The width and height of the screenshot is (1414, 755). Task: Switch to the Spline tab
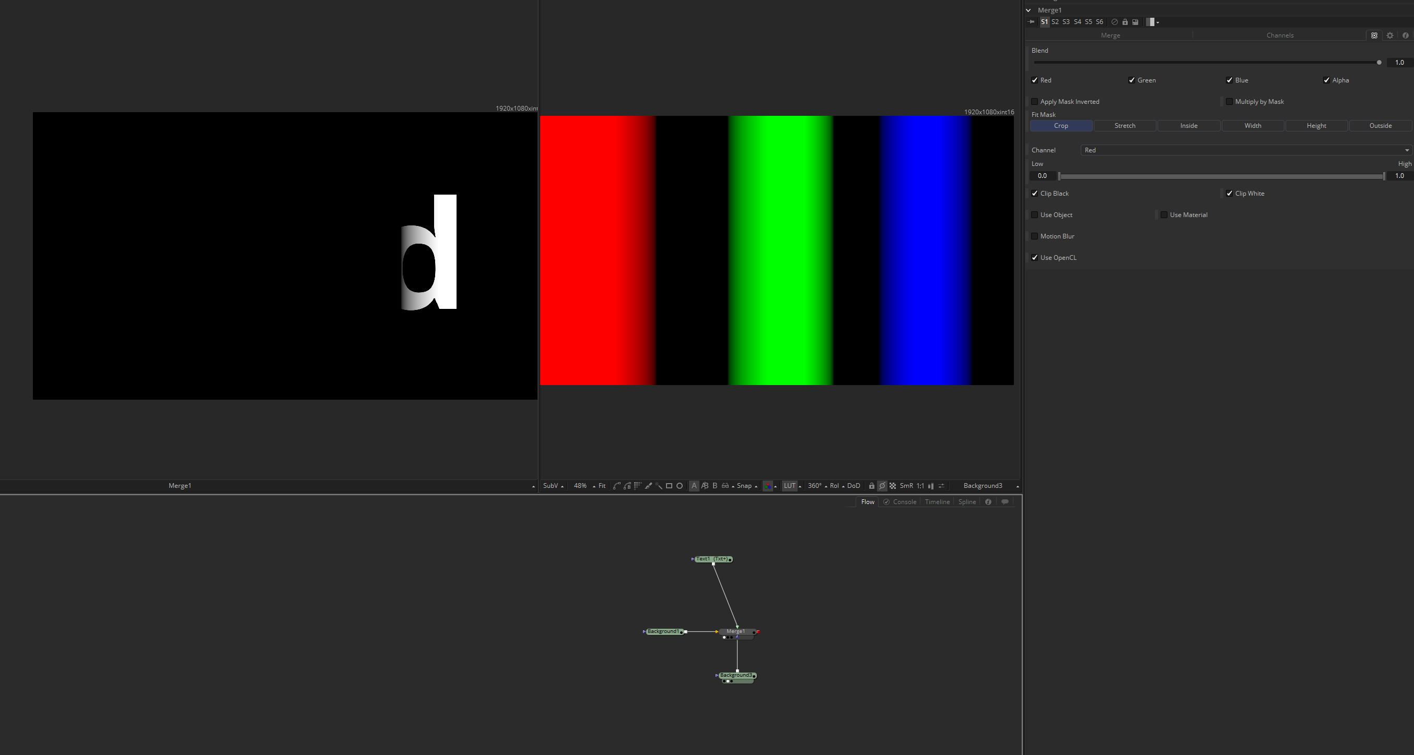967,502
